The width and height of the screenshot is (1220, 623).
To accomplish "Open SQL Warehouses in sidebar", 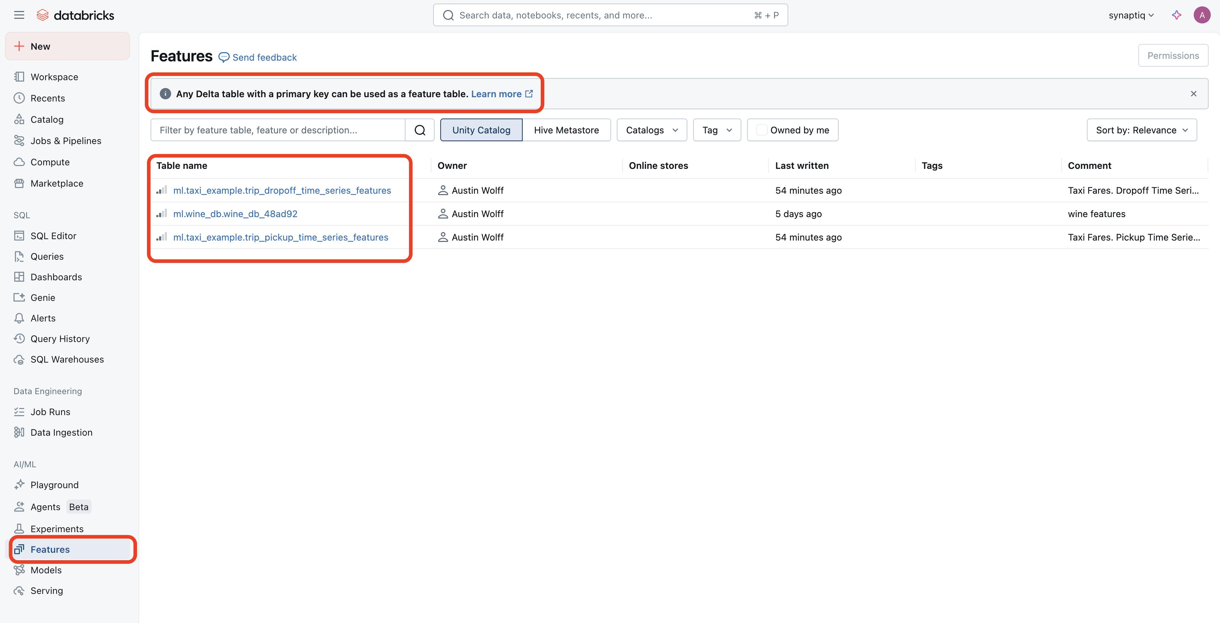I will [67, 359].
